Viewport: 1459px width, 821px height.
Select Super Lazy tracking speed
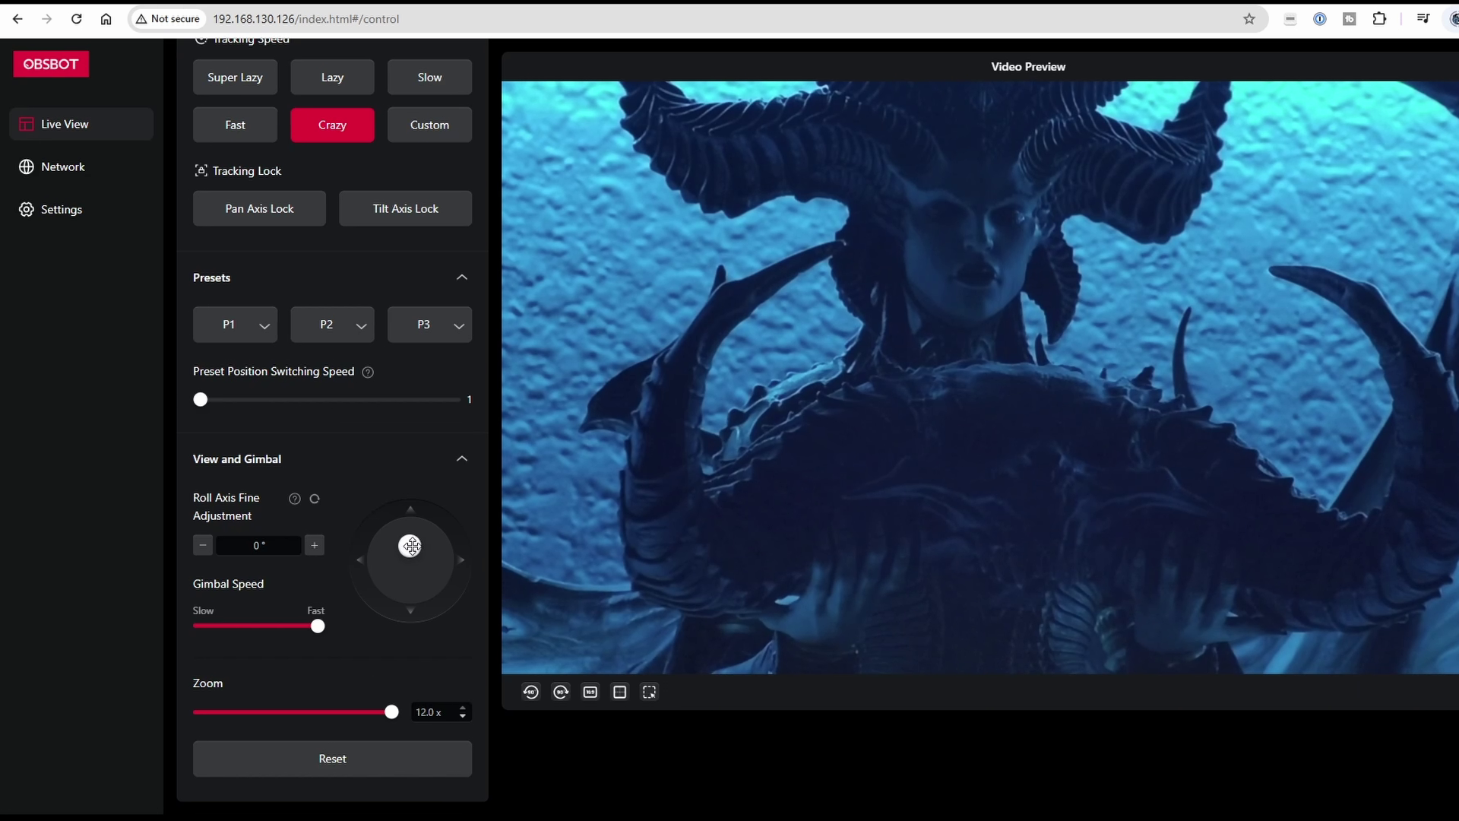[235, 78]
